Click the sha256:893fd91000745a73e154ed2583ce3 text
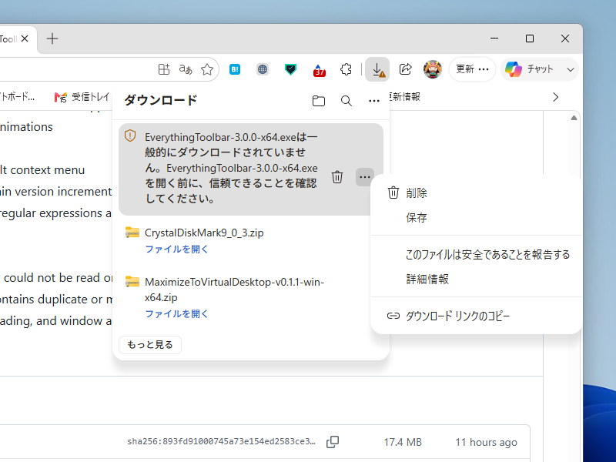This screenshot has height=462, width=616. 221,441
